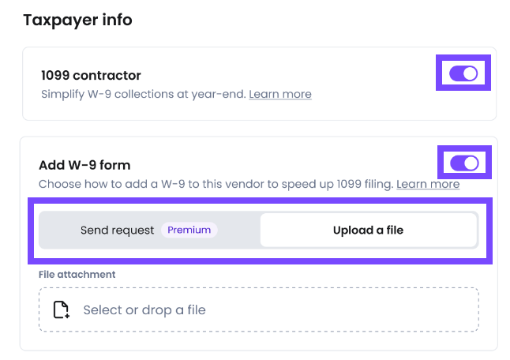Click the Select or drop a file area
The image size is (510, 360).
click(x=258, y=309)
